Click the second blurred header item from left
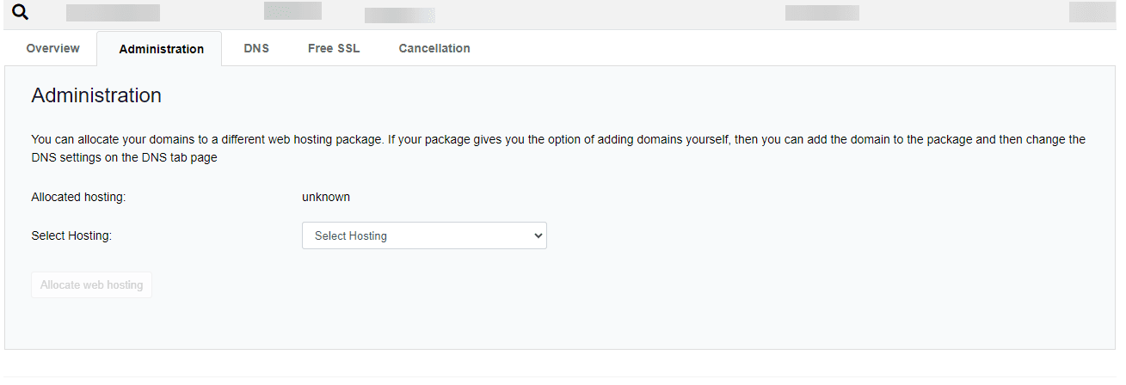 [x=292, y=10]
